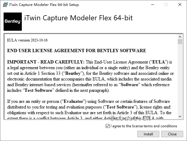Click the installer icon in the title bar
Viewport: 187px width, 141px height.
5,5
